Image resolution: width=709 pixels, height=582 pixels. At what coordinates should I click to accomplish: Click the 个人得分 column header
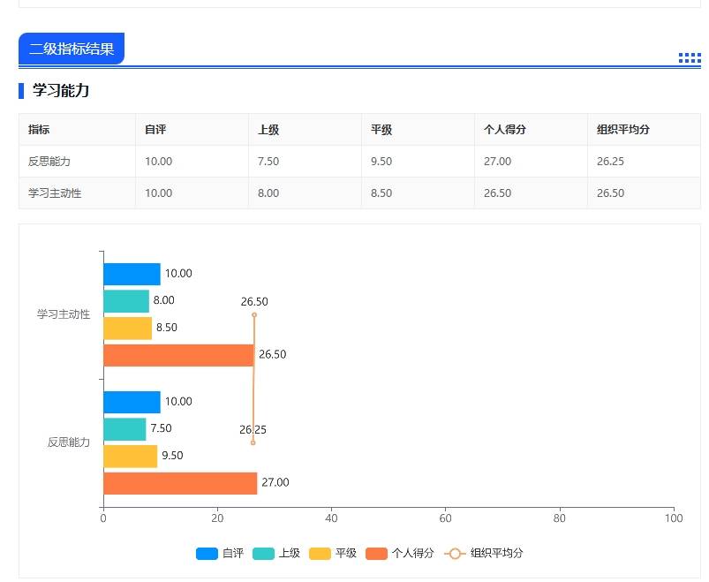click(505, 130)
